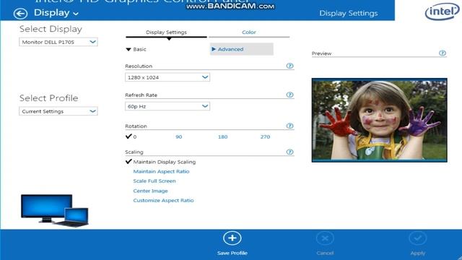Expand the Advanced section
Screen dimensions: 462x260
click(x=242, y=49)
